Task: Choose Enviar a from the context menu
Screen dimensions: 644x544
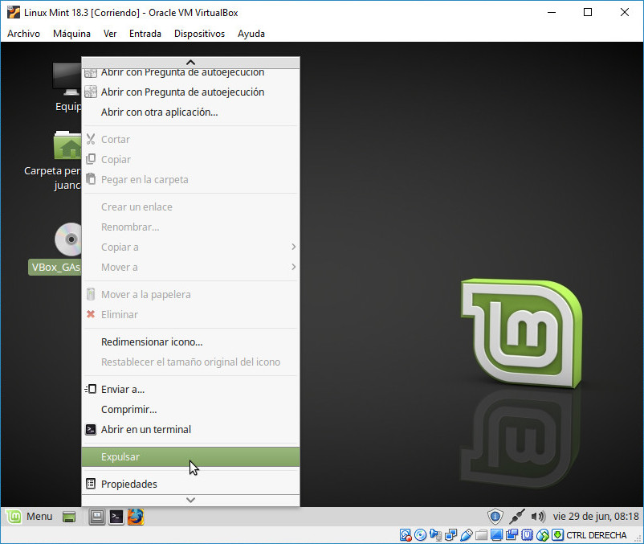Action: [x=190, y=389]
